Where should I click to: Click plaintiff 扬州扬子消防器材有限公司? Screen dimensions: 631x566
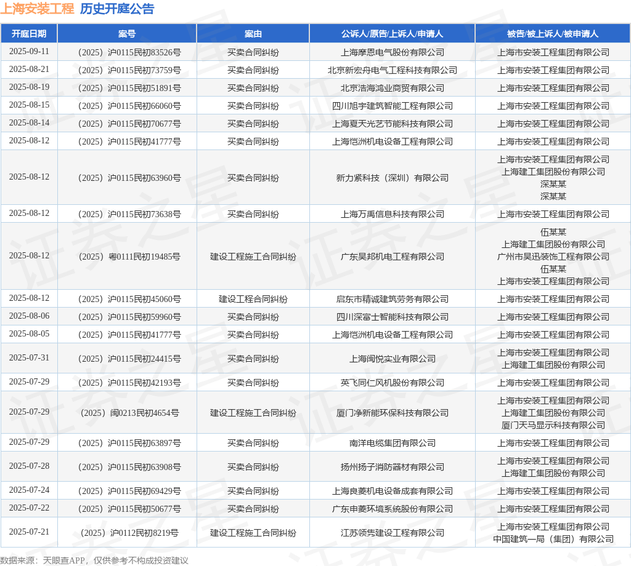point(393,467)
